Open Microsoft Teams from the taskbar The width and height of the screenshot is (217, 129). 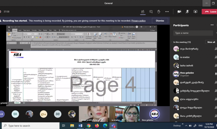pos(113,126)
